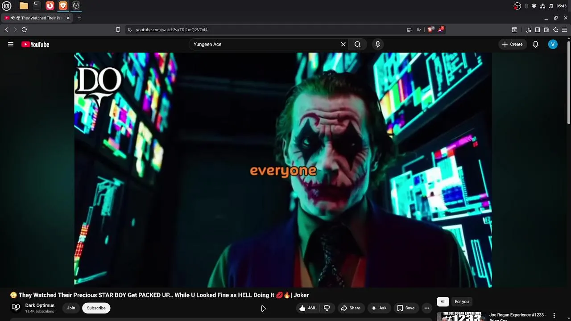
Task: Open Brave Wallet icon
Action: coord(546,30)
